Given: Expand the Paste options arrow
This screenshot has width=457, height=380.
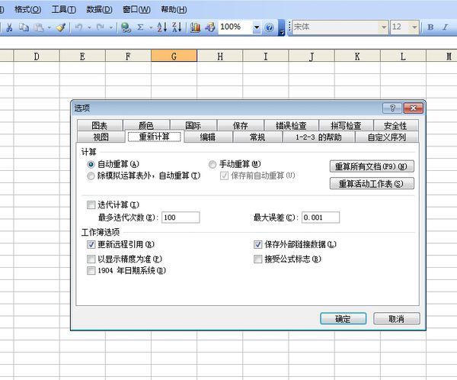Looking at the screenshot, I should click(x=50, y=27).
